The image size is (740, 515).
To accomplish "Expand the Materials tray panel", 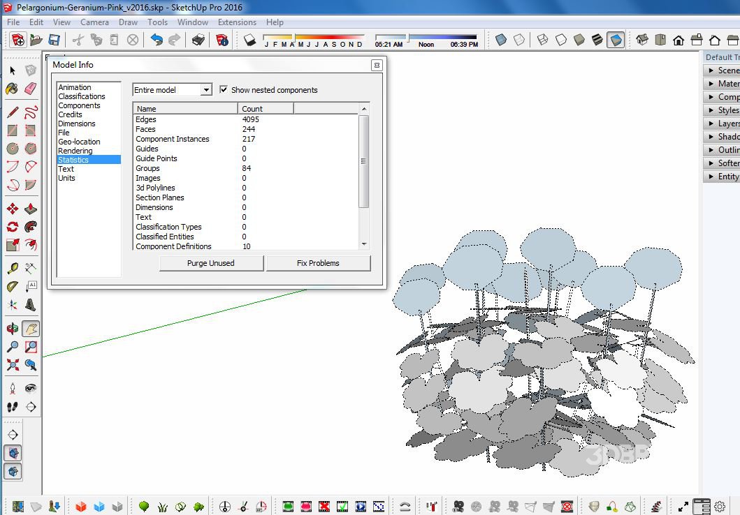I will pyautogui.click(x=723, y=84).
